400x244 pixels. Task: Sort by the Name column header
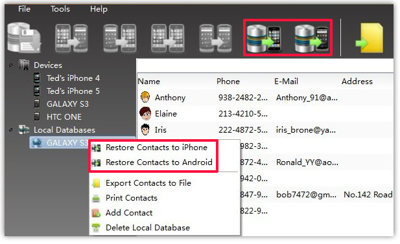(x=149, y=82)
